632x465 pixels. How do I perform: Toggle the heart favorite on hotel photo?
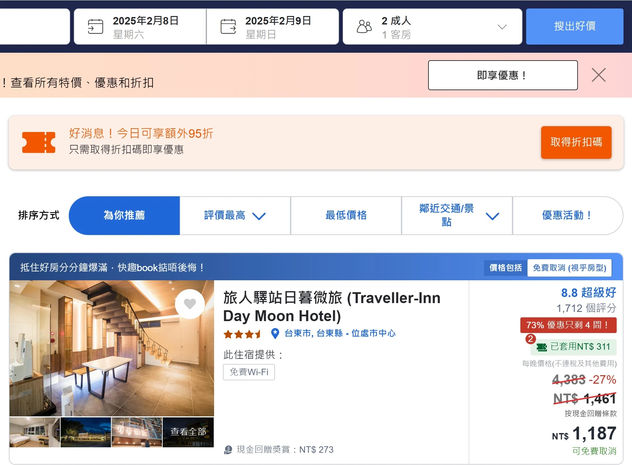190,304
